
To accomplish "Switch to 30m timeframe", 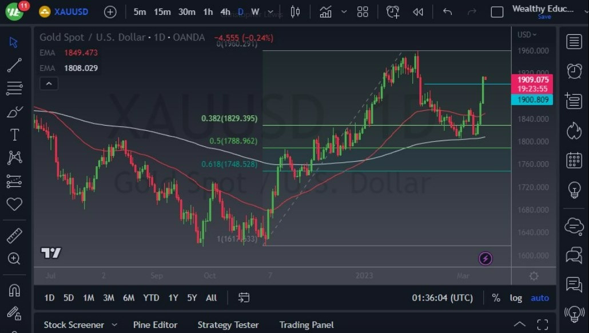I will pyautogui.click(x=186, y=12).
